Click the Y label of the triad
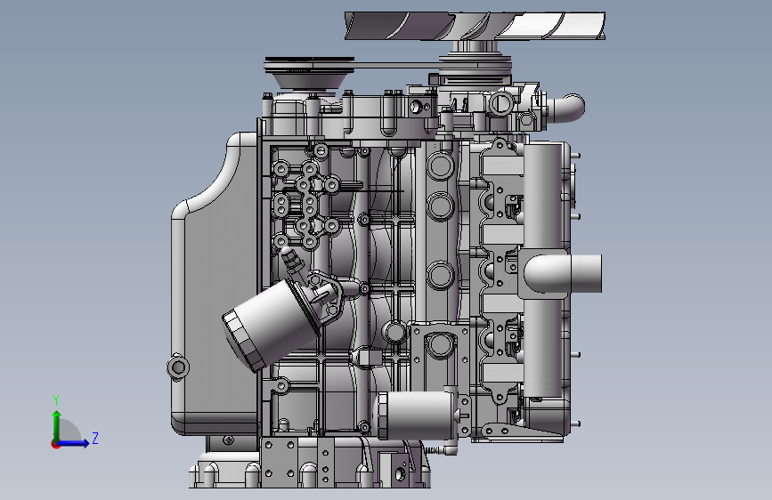 tap(56, 400)
